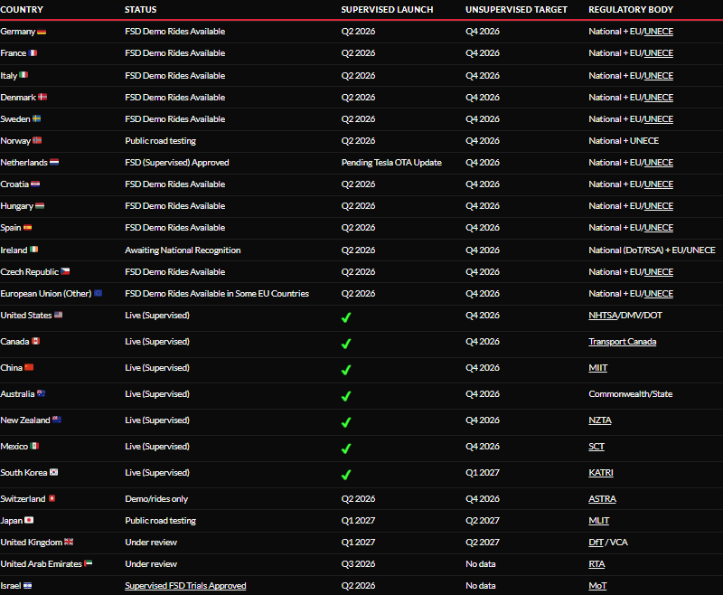Click the Croatia flag icon

(x=35, y=184)
